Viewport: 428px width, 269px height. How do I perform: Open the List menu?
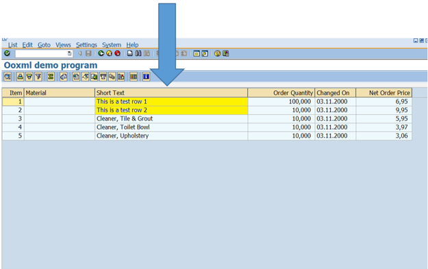pyautogui.click(x=12, y=44)
